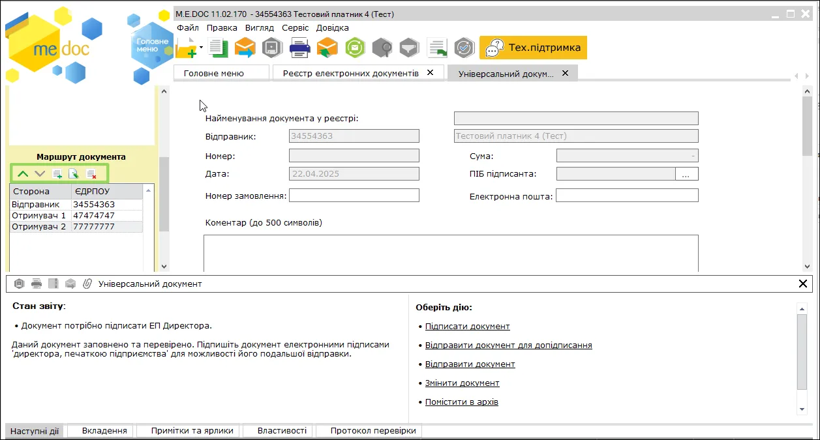Click the blue printer icon in the toolbar
Viewport: 820px width, 440px height.
(299, 48)
